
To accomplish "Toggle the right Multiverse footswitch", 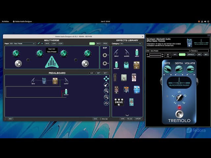I will tap(85, 64).
